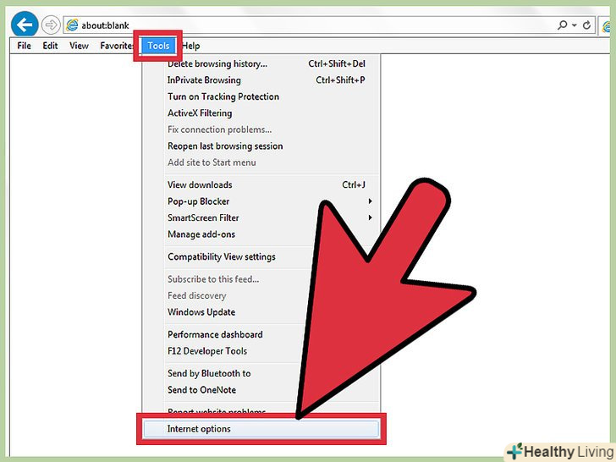Open the Edit menu

pos(50,46)
